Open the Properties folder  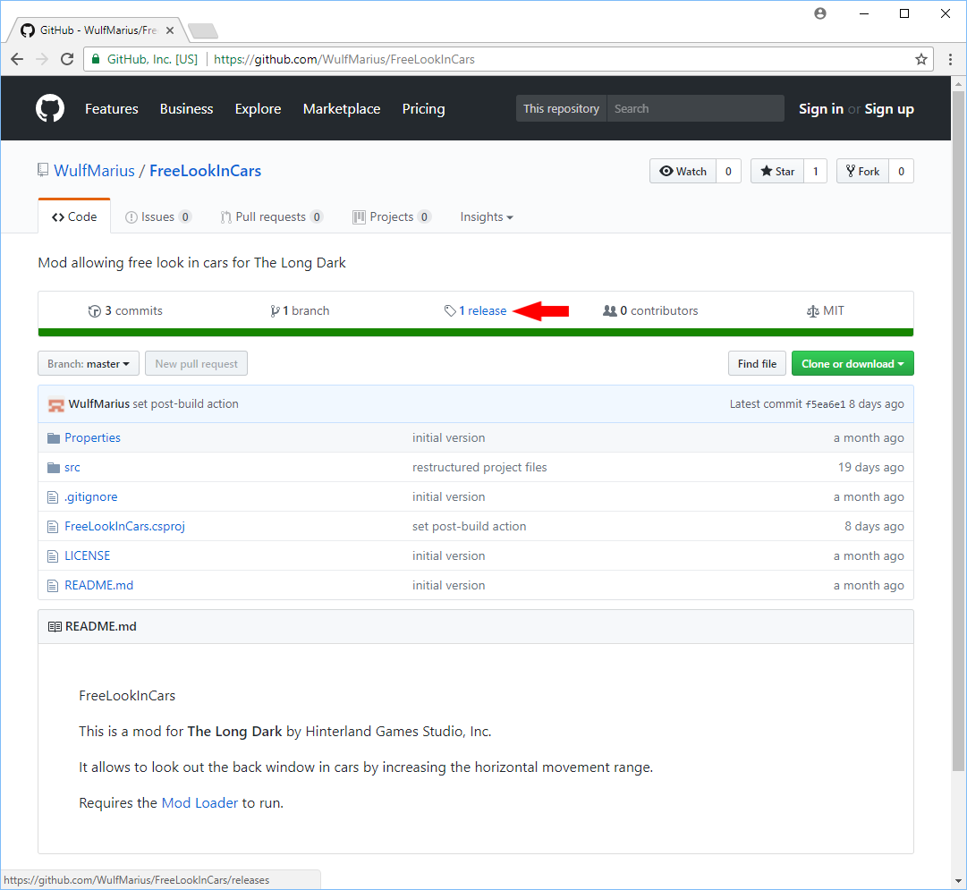click(x=92, y=438)
